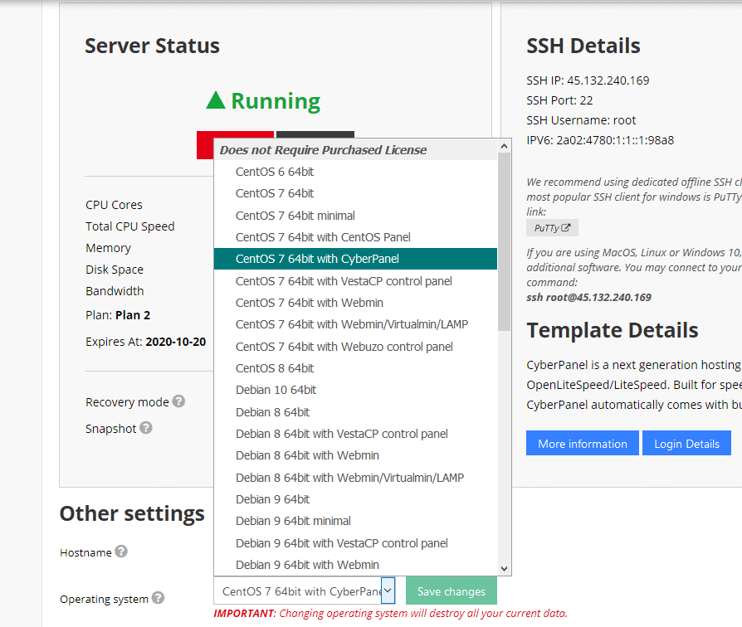The width and height of the screenshot is (742, 627).
Task: Open the PuTTY external link icon
Action: click(565, 227)
